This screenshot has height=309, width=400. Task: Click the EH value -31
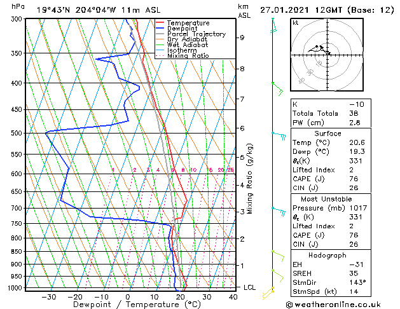356,264
